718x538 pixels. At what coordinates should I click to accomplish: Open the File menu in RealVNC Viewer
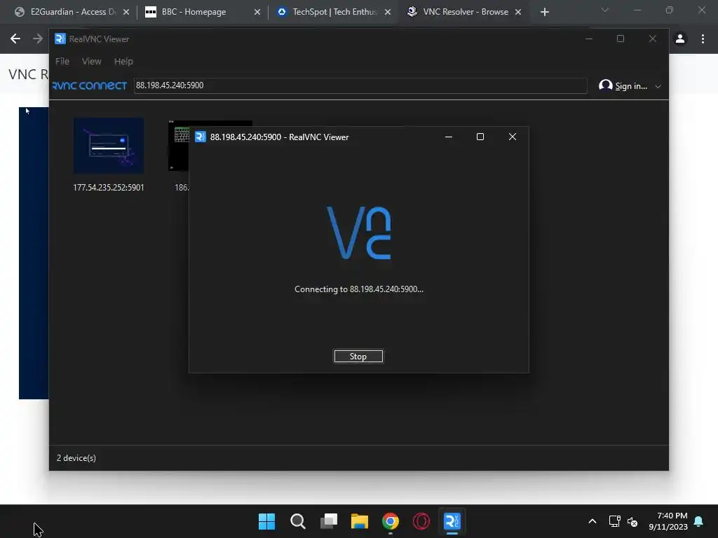click(62, 62)
